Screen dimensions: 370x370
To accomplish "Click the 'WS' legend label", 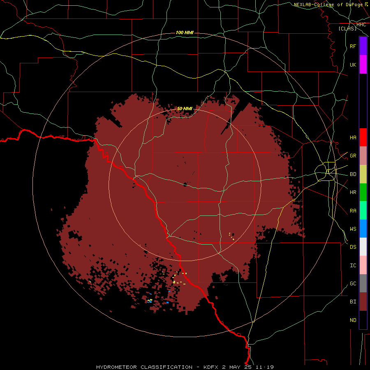I will (x=353, y=229).
